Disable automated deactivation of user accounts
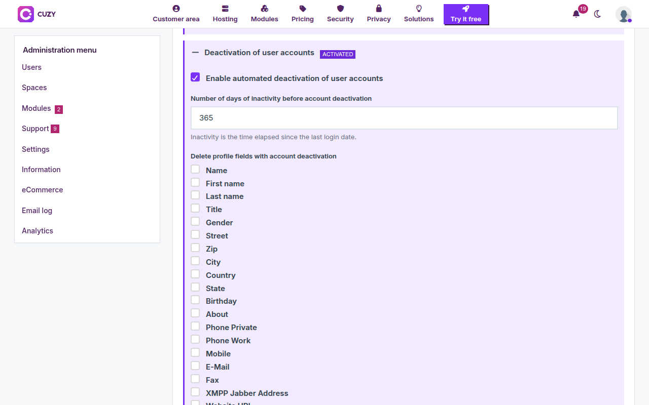 click(195, 77)
